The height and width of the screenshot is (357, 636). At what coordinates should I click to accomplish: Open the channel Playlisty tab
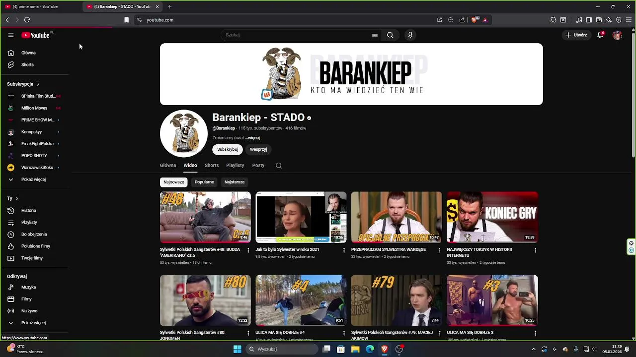click(235, 166)
